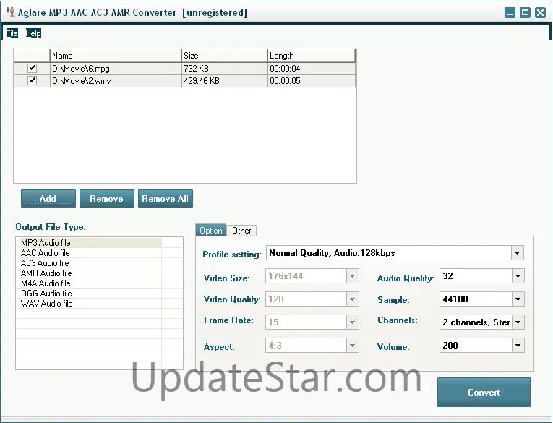Screen dimensions: 553x423
Task: Open the Video Quality dropdown arrow
Action: point(352,299)
